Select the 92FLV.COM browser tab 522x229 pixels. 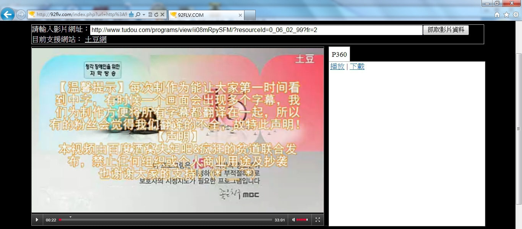click(x=206, y=15)
